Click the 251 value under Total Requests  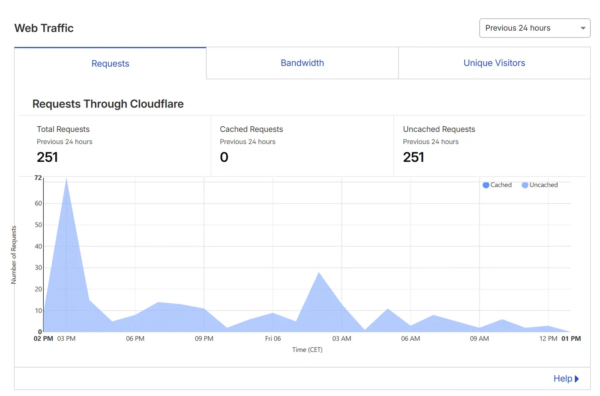47,157
